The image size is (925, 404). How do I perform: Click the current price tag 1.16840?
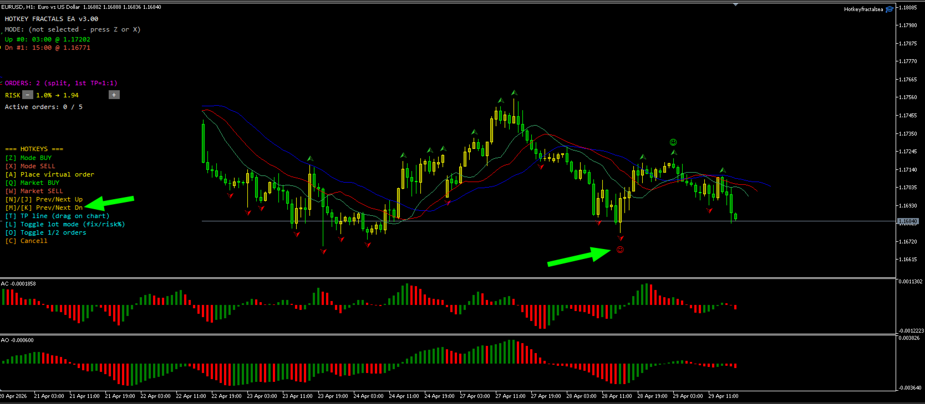click(908, 221)
